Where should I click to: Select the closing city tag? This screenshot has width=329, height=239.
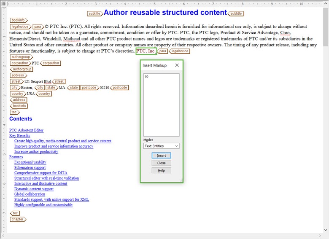(x=40, y=88)
